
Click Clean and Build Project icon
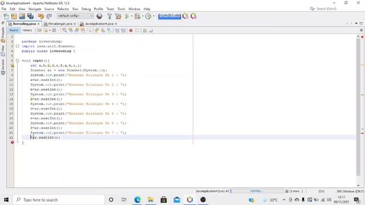pos(118,17)
